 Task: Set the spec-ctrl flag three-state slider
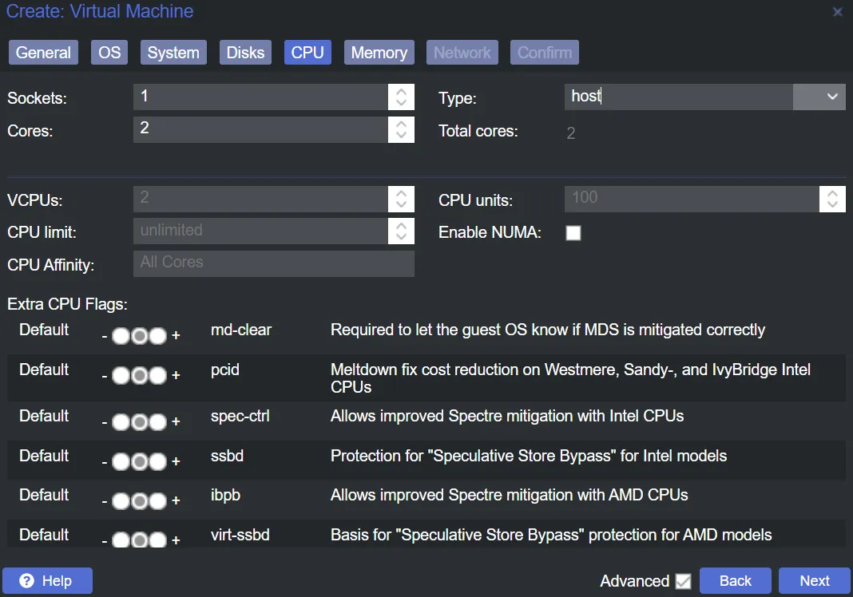(139, 422)
